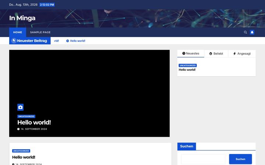Screen dimensions: 265x165
Task: Click bolt icon on Angesagt tab
Action: pos(234,54)
